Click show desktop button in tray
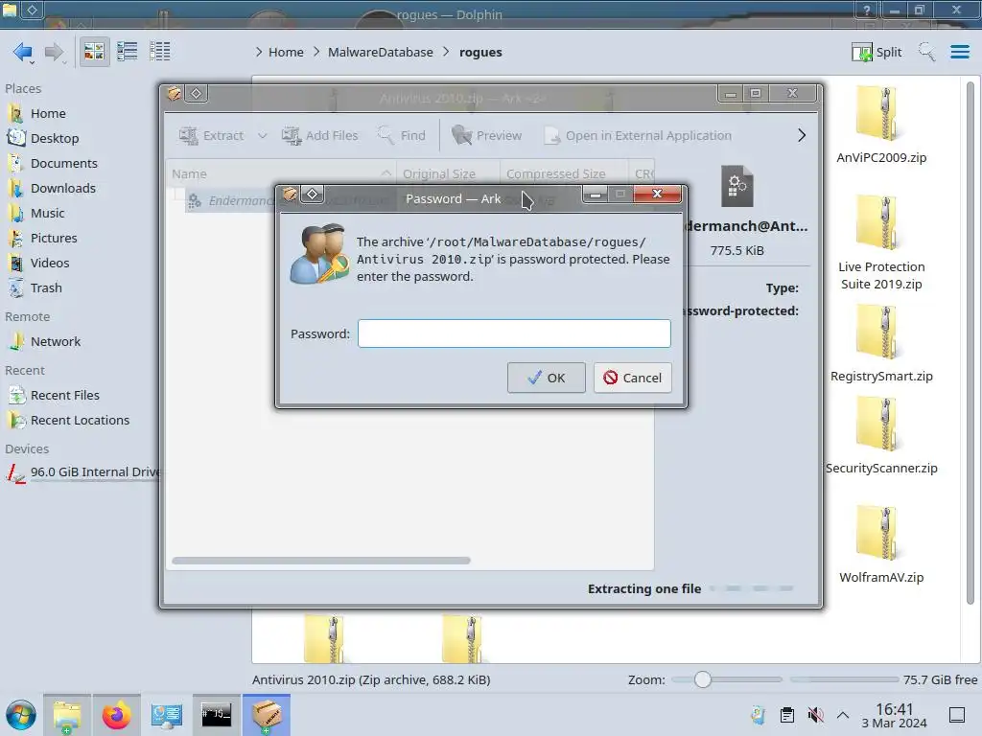Viewport: 982px width, 736px height. (957, 715)
